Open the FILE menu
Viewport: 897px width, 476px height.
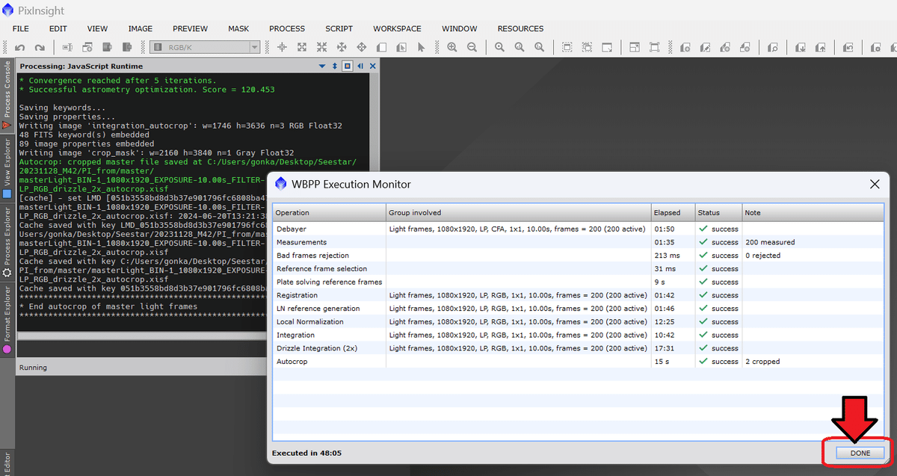(x=21, y=28)
